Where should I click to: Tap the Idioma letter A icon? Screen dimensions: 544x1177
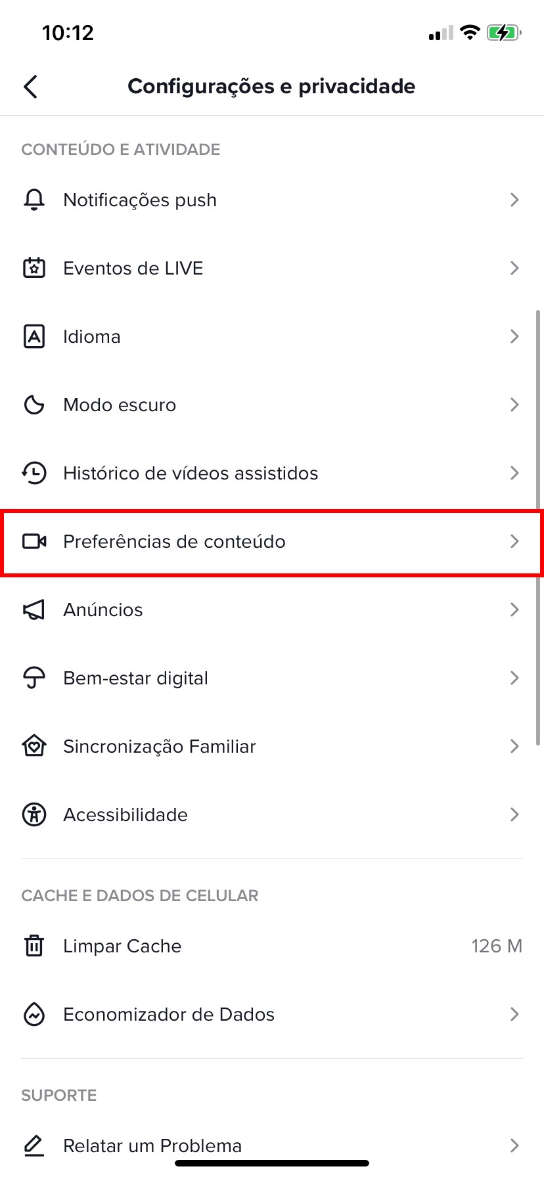point(34,336)
